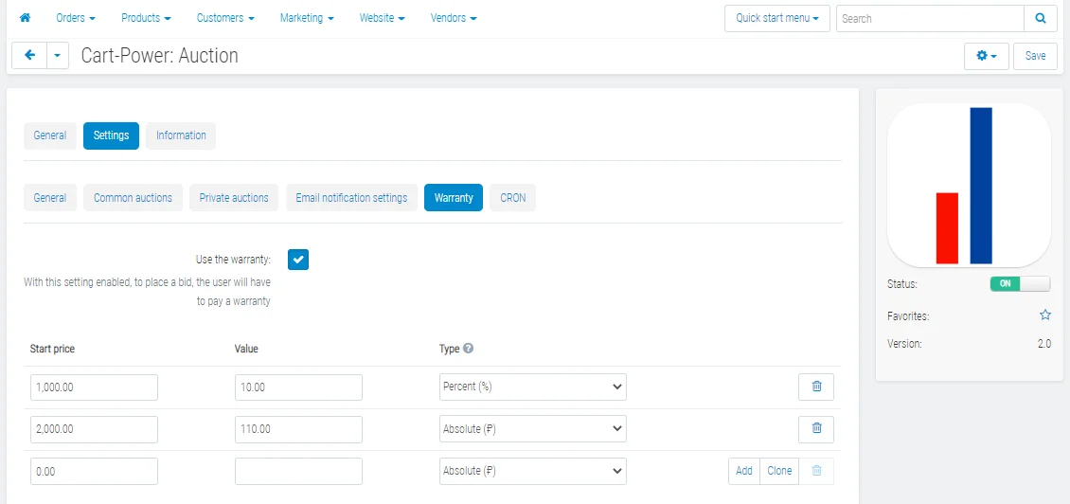Image resolution: width=1070 pixels, height=504 pixels.
Task: Open the Common auctions sub-tab
Action: tap(134, 197)
